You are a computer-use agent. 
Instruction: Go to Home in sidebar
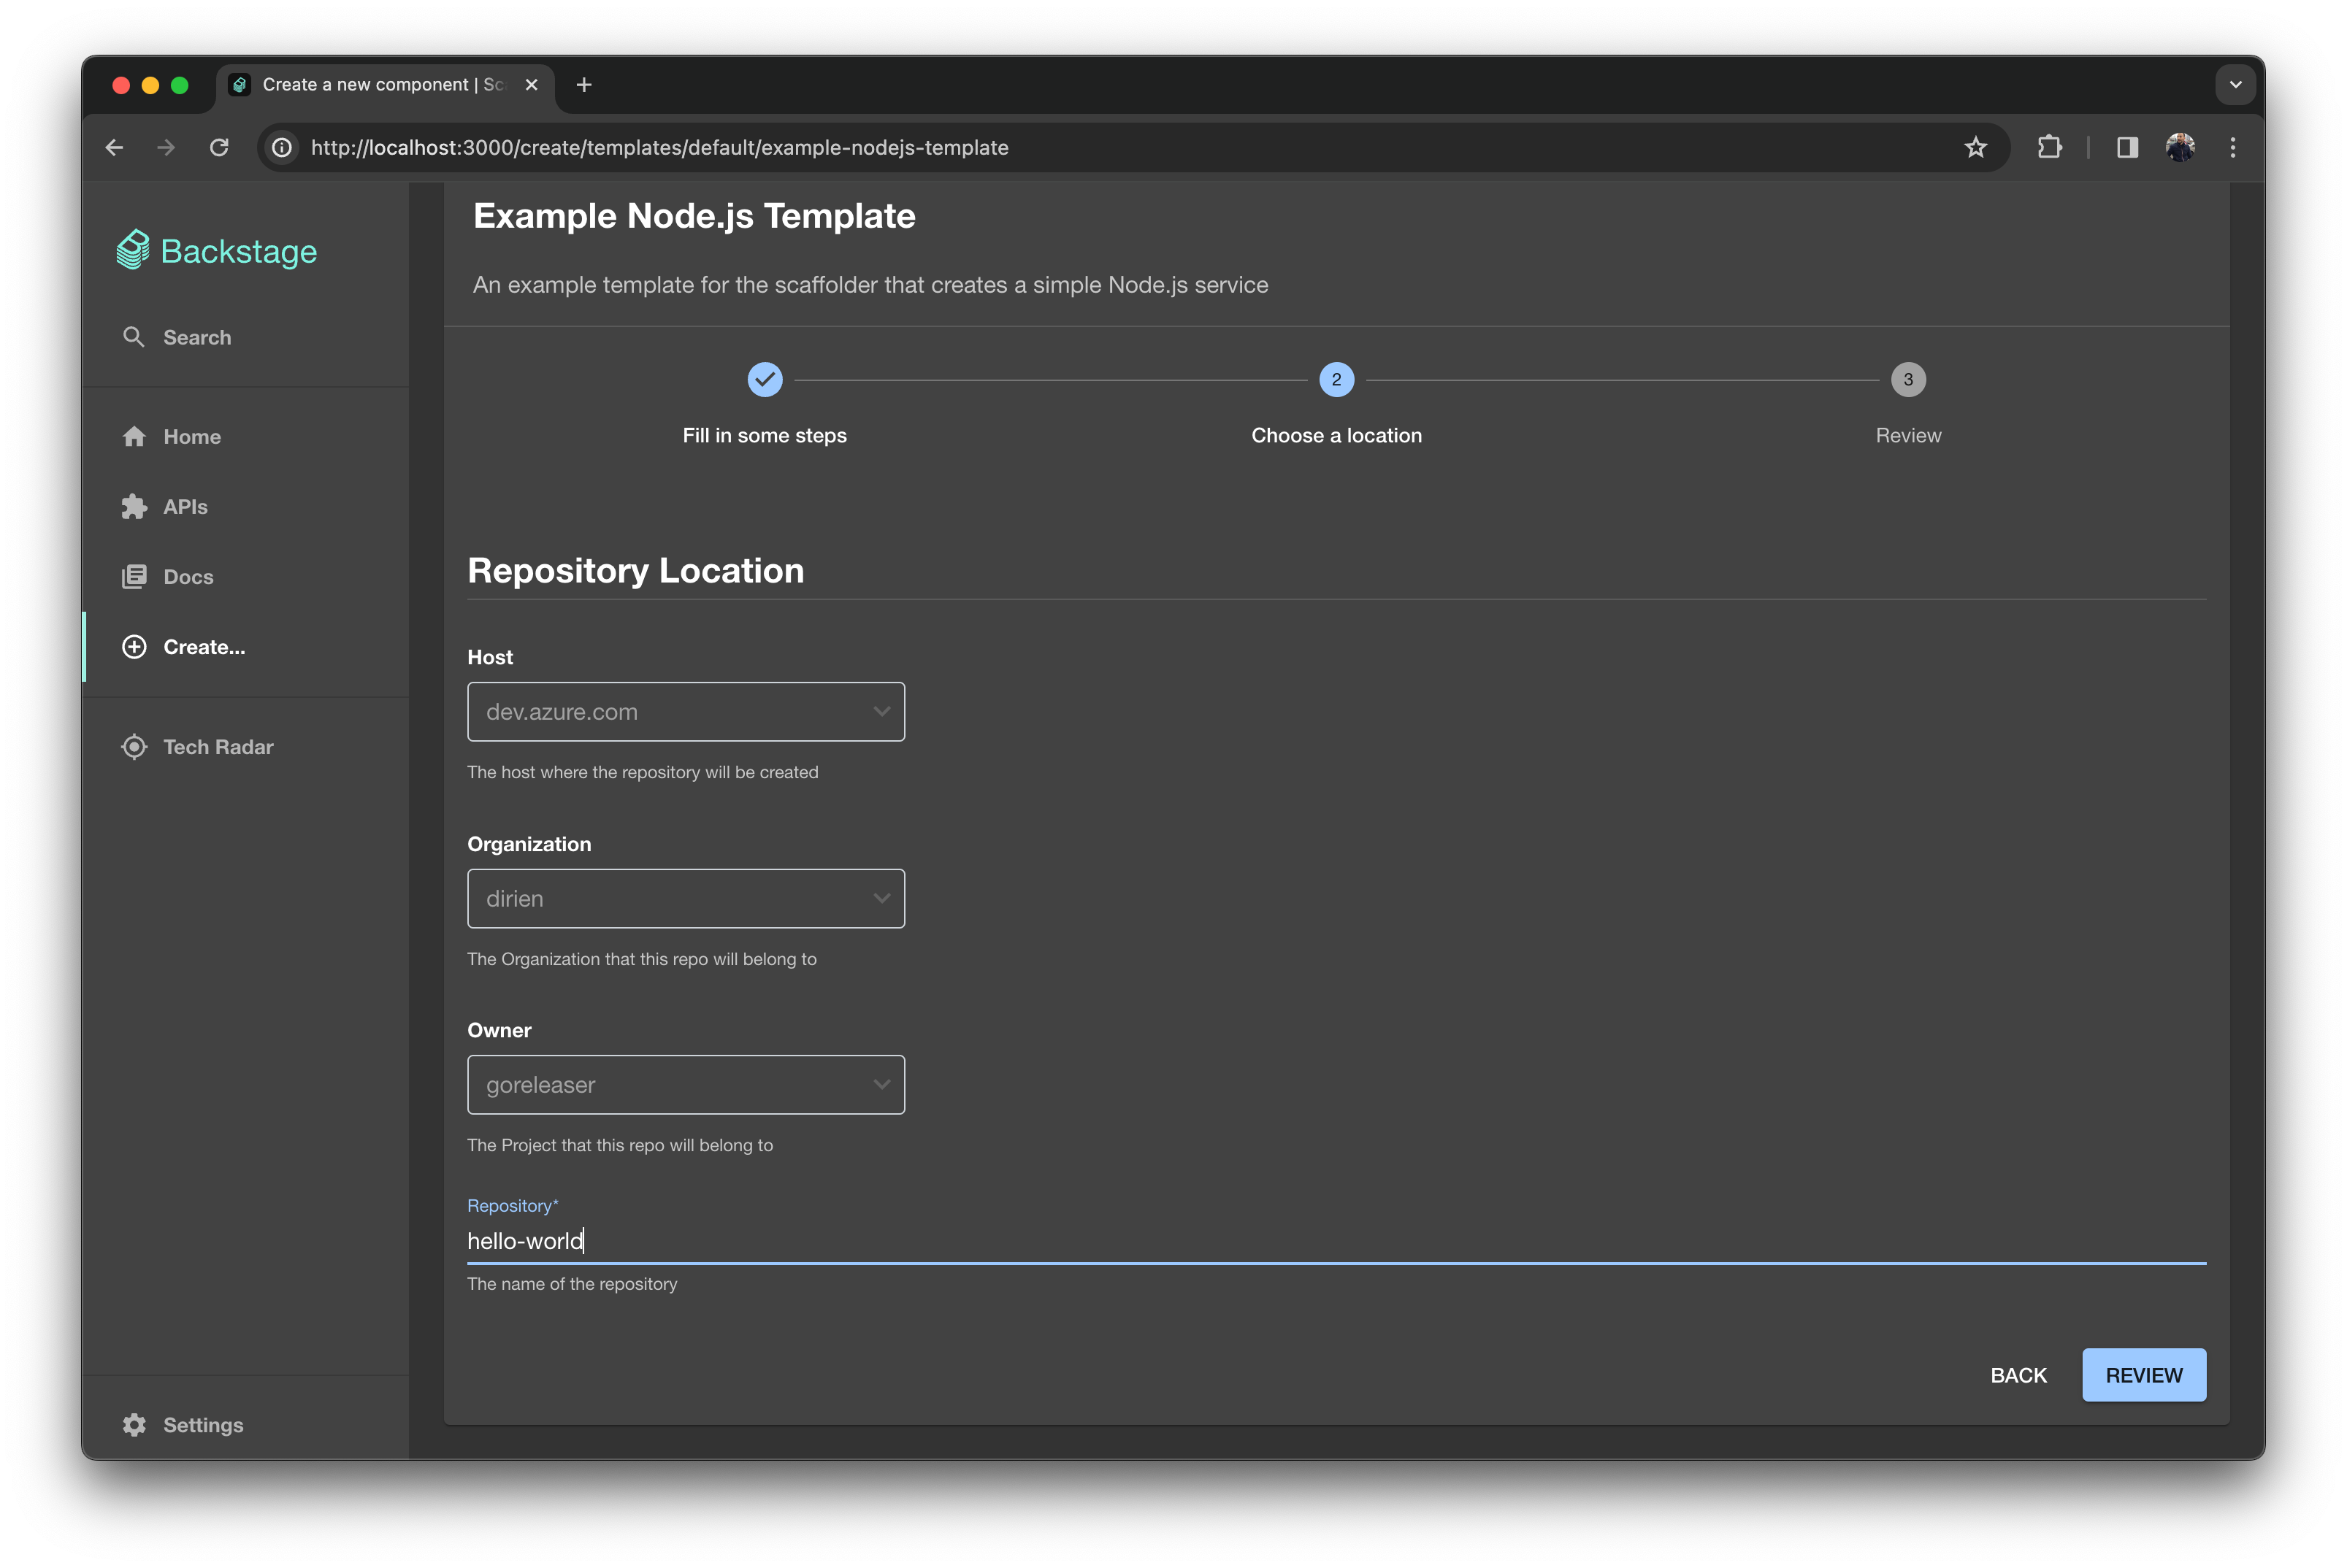246,437
